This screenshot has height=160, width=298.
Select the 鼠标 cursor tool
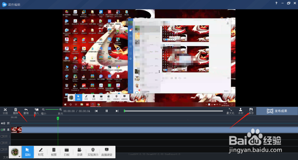pos(28,152)
